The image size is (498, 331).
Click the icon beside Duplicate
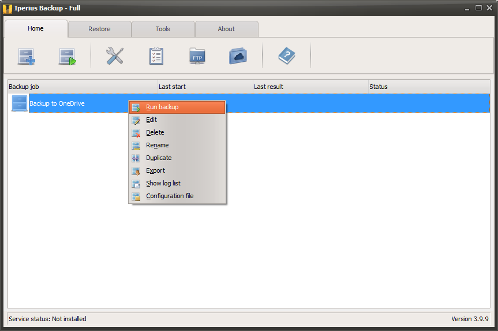point(136,158)
